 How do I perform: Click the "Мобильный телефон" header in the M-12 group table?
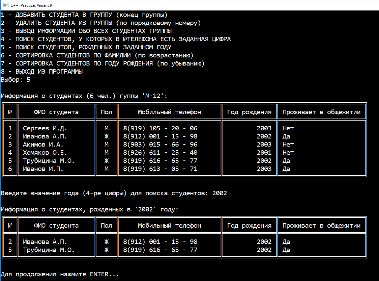tap(170, 112)
